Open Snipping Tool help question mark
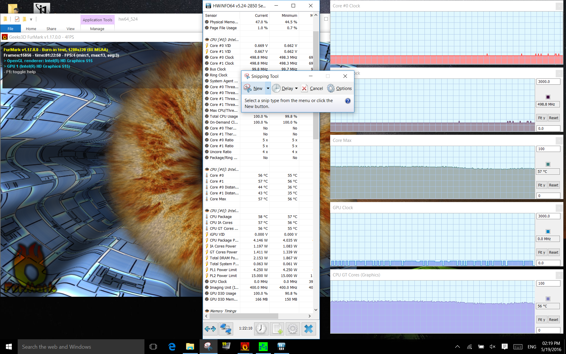566x354 pixels. tap(348, 101)
